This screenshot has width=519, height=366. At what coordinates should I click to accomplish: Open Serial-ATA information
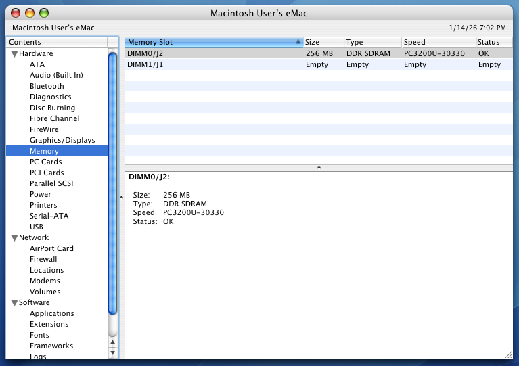click(49, 216)
